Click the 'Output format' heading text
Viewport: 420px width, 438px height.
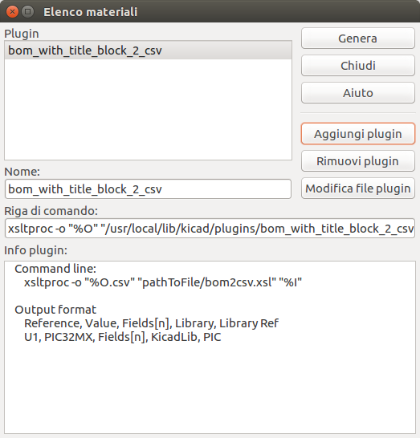click(55, 310)
